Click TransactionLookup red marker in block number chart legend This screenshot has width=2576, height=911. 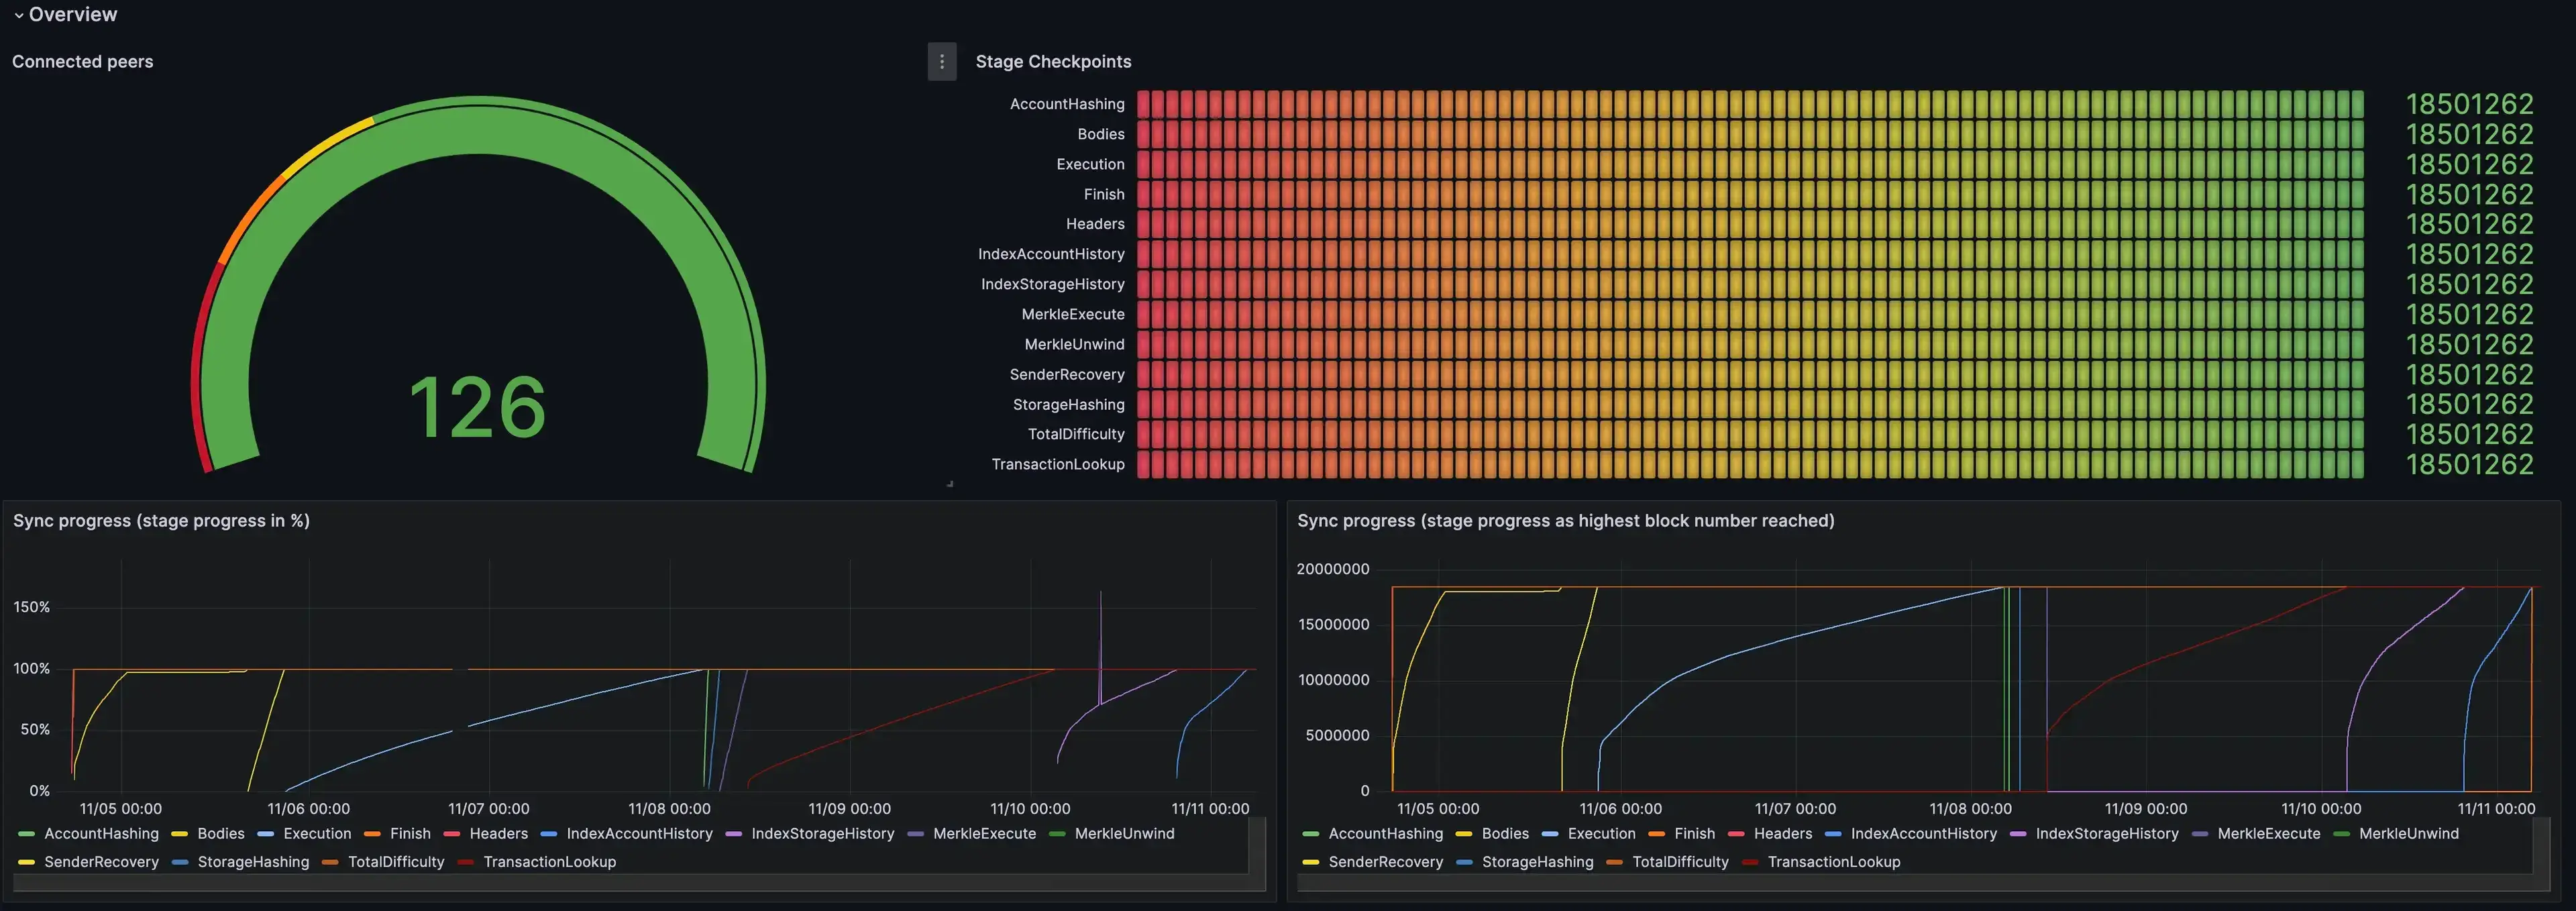pyautogui.click(x=1750, y=862)
